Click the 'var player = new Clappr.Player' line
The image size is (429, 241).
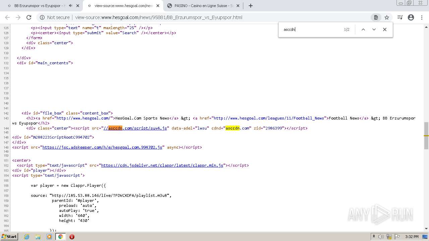[68, 185]
